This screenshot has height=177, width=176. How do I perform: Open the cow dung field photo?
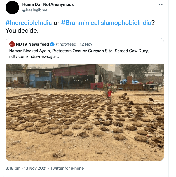coord(85,117)
